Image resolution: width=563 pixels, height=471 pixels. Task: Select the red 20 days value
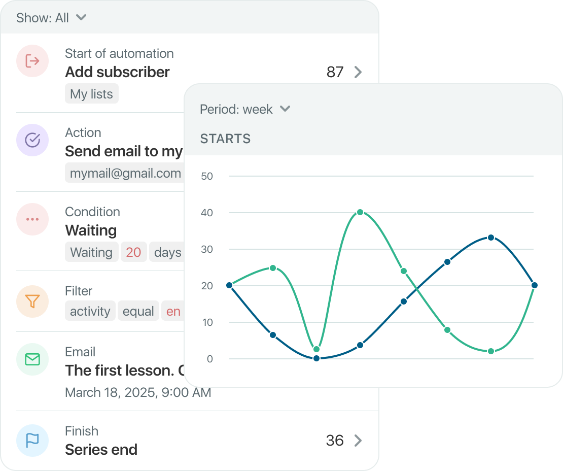[x=133, y=252]
